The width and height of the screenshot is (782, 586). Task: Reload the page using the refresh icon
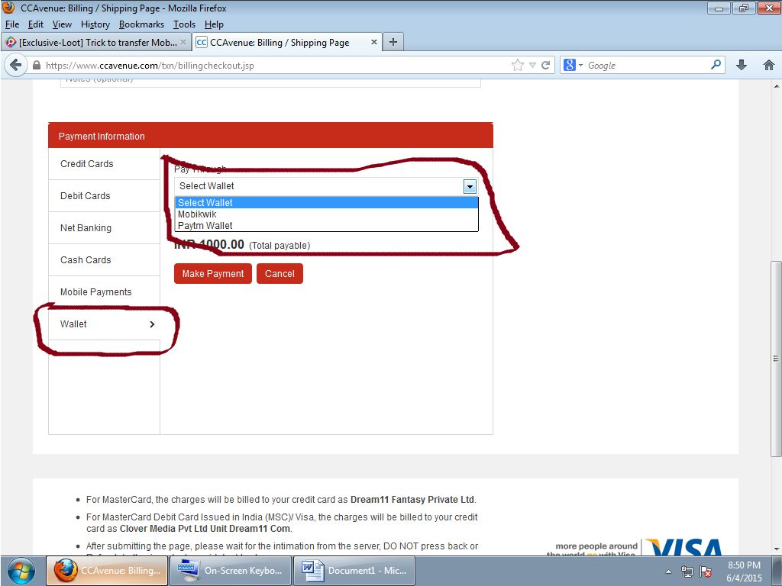[x=545, y=66]
